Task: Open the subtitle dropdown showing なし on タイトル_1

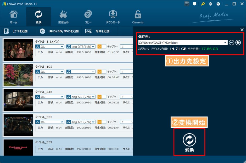Action: tap(49, 46)
